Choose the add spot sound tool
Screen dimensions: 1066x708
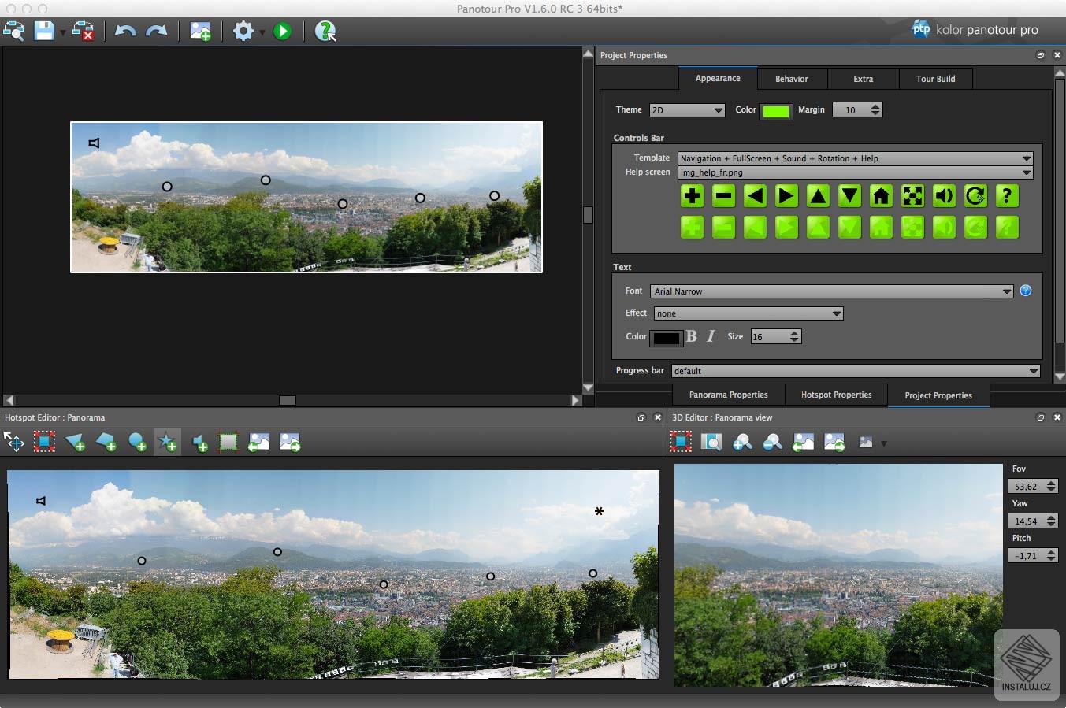pyautogui.click(x=199, y=442)
